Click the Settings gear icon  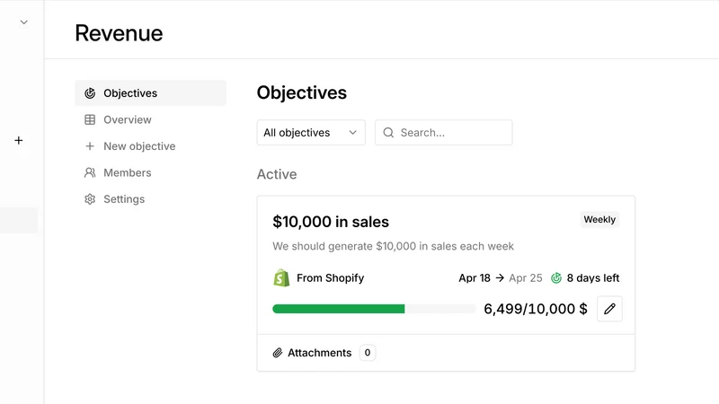coord(90,199)
